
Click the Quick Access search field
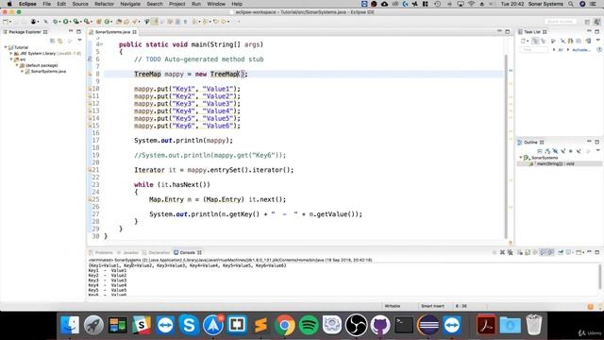[561, 22]
